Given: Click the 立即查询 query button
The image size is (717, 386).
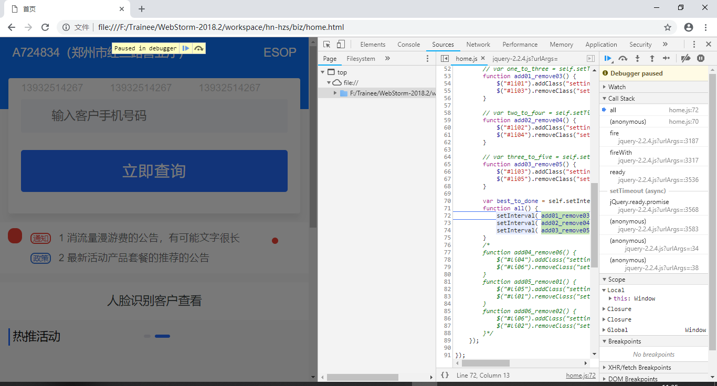Looking at the screenshot, I should [x=154, y=171].
